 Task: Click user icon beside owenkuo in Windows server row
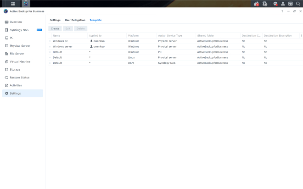(x=91, y=46)
